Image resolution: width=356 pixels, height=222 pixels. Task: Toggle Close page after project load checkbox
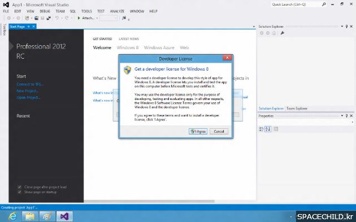click(x=20, y=187)
